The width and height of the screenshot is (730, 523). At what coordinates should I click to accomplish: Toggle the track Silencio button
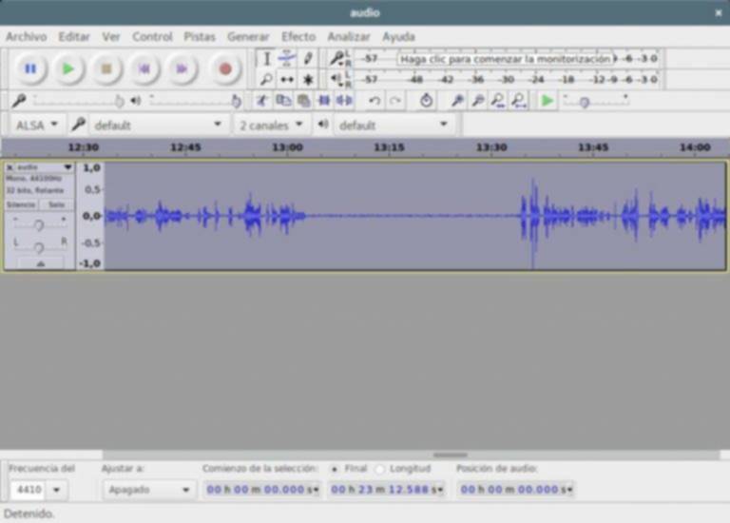coord(22,204)
